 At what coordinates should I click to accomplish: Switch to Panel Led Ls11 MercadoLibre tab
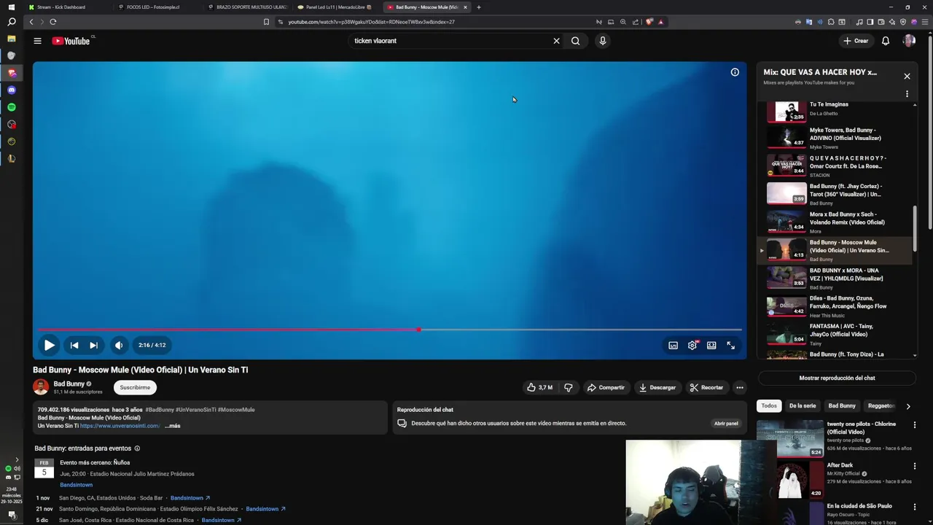[335, 7]
